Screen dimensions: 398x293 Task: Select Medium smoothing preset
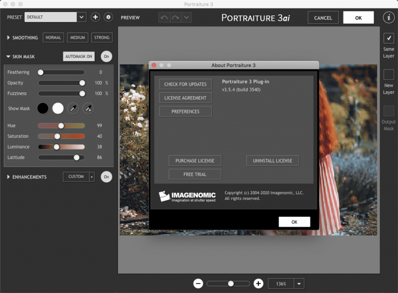[x=78, y=38]
